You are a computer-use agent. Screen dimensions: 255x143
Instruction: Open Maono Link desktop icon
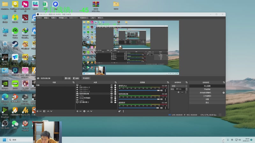[x=25, y=112]
